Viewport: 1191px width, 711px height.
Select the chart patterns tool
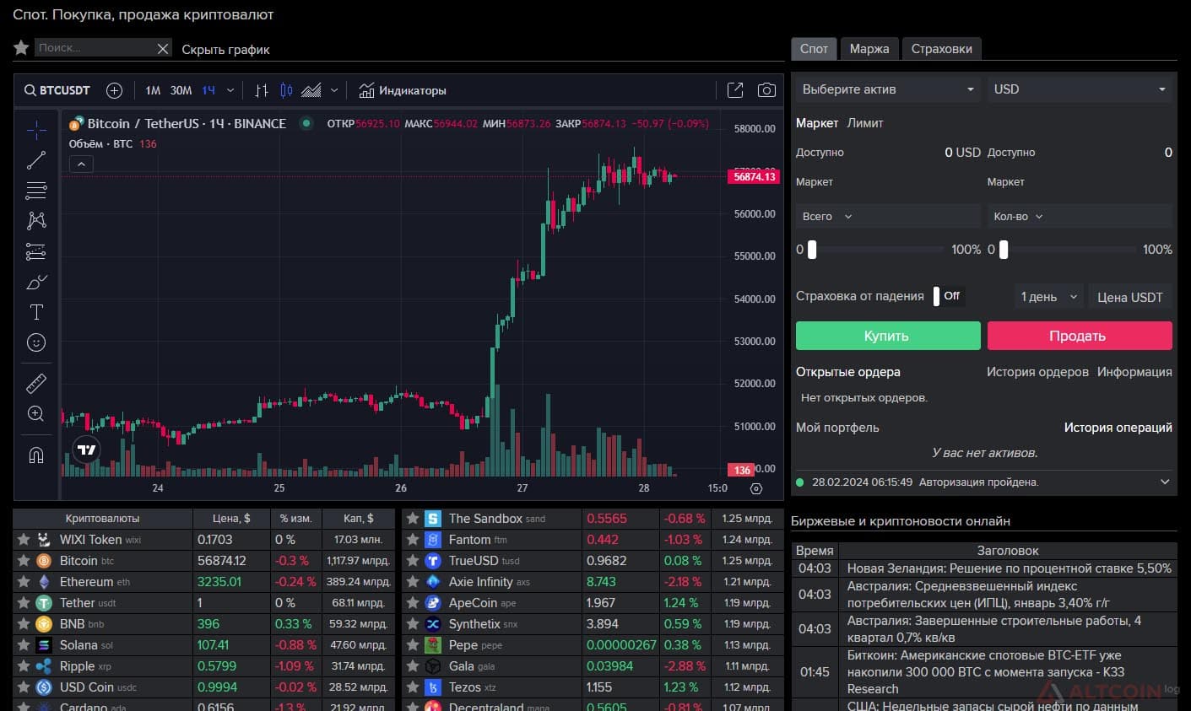36,220
